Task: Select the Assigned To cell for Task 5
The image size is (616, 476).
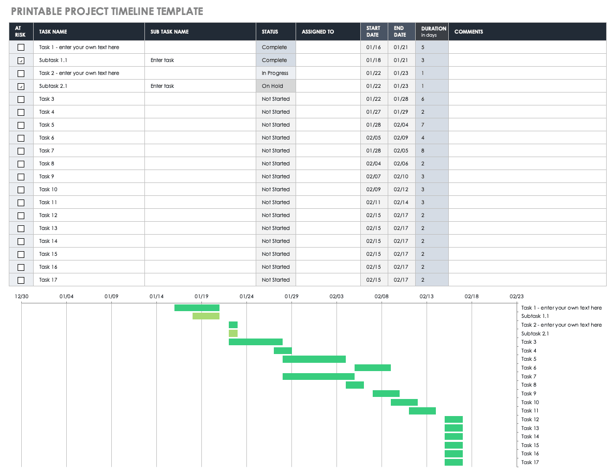Action: tap(328, 125)
